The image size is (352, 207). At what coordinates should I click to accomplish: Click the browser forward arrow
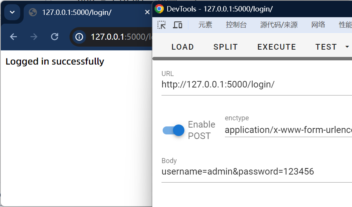(x=34, y=37)
